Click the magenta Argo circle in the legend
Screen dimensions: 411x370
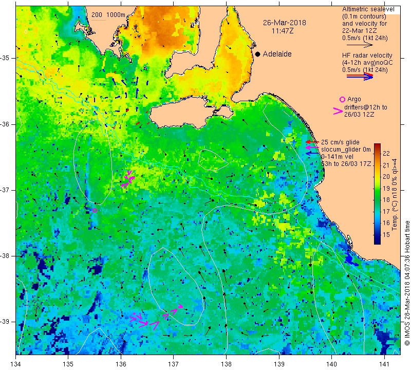point(342,99)
